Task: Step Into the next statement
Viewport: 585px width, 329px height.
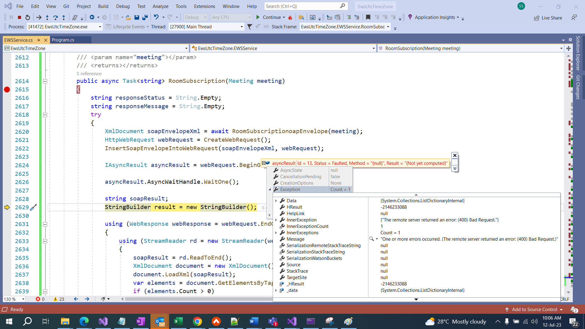Action: pyautogui.click(x=47, y=17)
